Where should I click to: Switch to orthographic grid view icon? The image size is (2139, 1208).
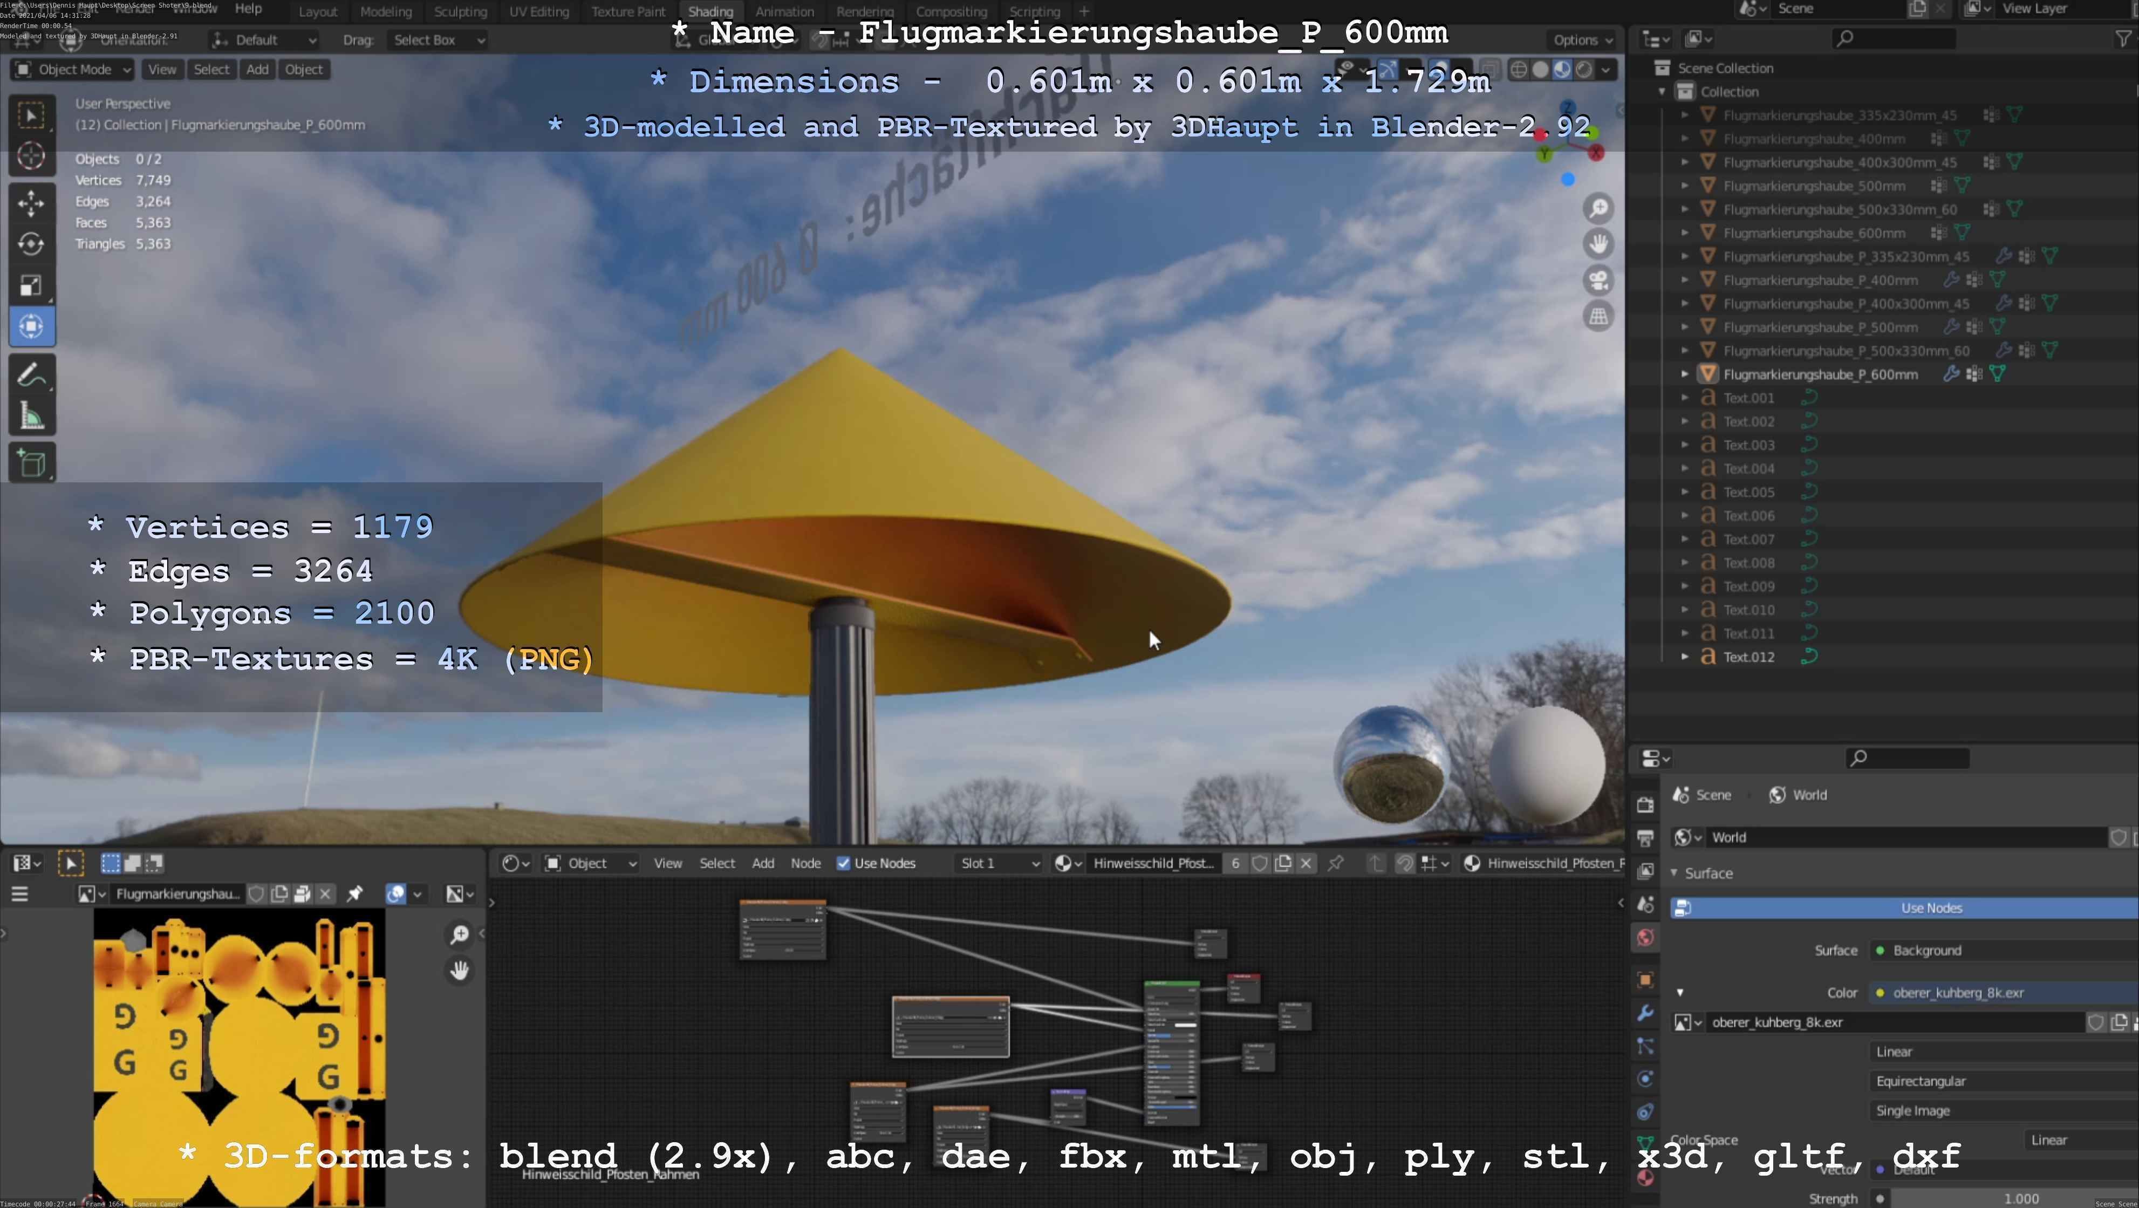[x=1598, y=316]
